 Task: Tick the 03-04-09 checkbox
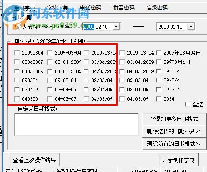(50, 90)
